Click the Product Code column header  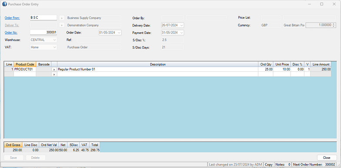[x=25, y=64]
